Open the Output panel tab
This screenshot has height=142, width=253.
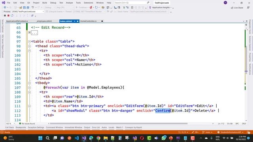point(87,127)
